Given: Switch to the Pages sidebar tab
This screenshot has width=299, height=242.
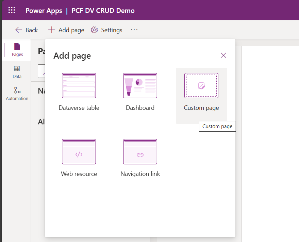Looking at the screenshot, I should (x=17, y=49).
